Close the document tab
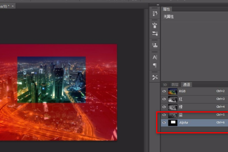The width and height of the screenshot is (228, 152). (x=13, y=6)
